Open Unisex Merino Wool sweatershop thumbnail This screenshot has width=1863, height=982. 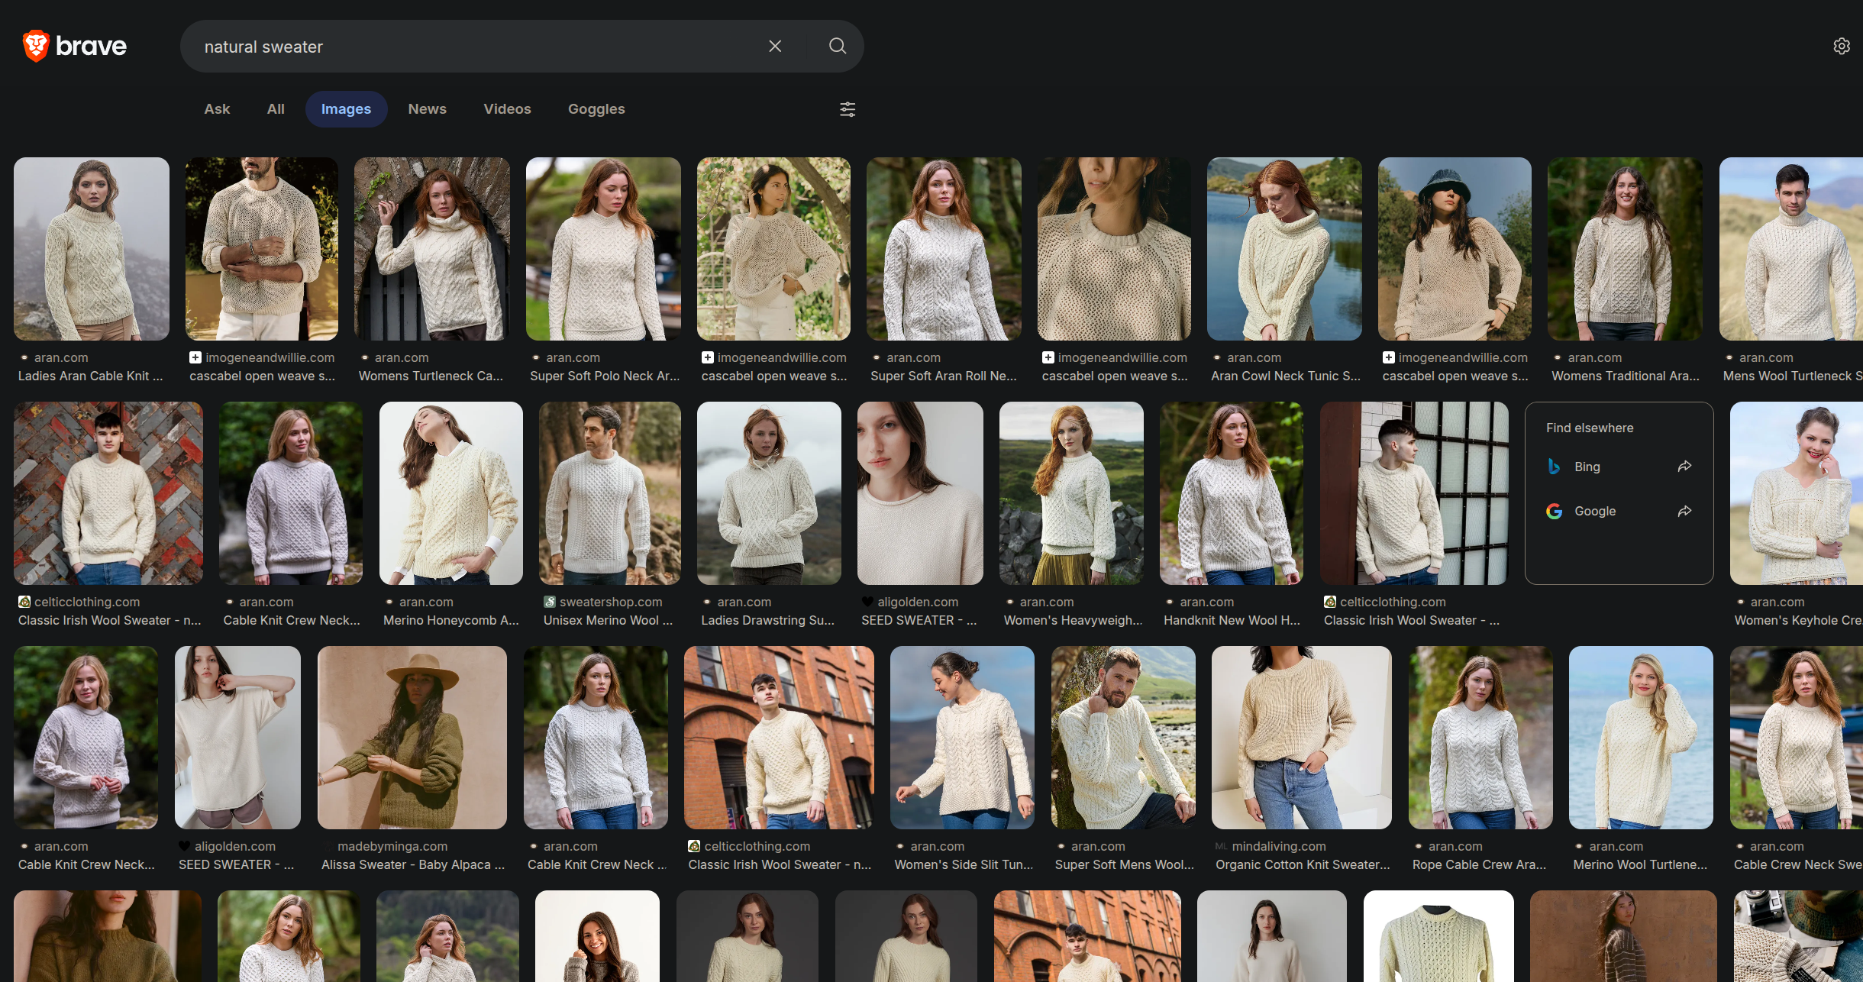pyautogui.click(x=609, y=493)
